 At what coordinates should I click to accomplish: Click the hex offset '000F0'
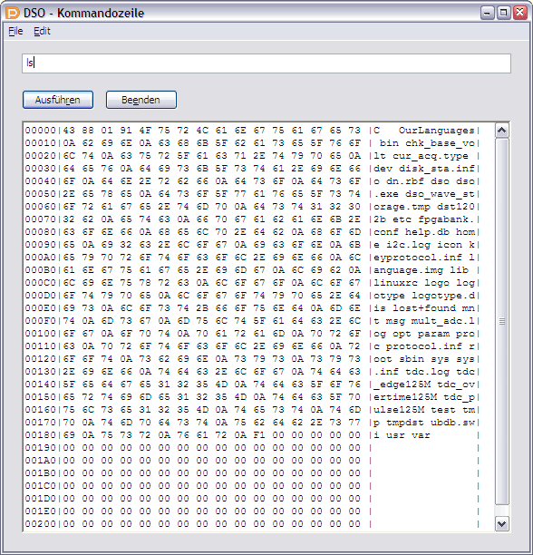(40, 321)
